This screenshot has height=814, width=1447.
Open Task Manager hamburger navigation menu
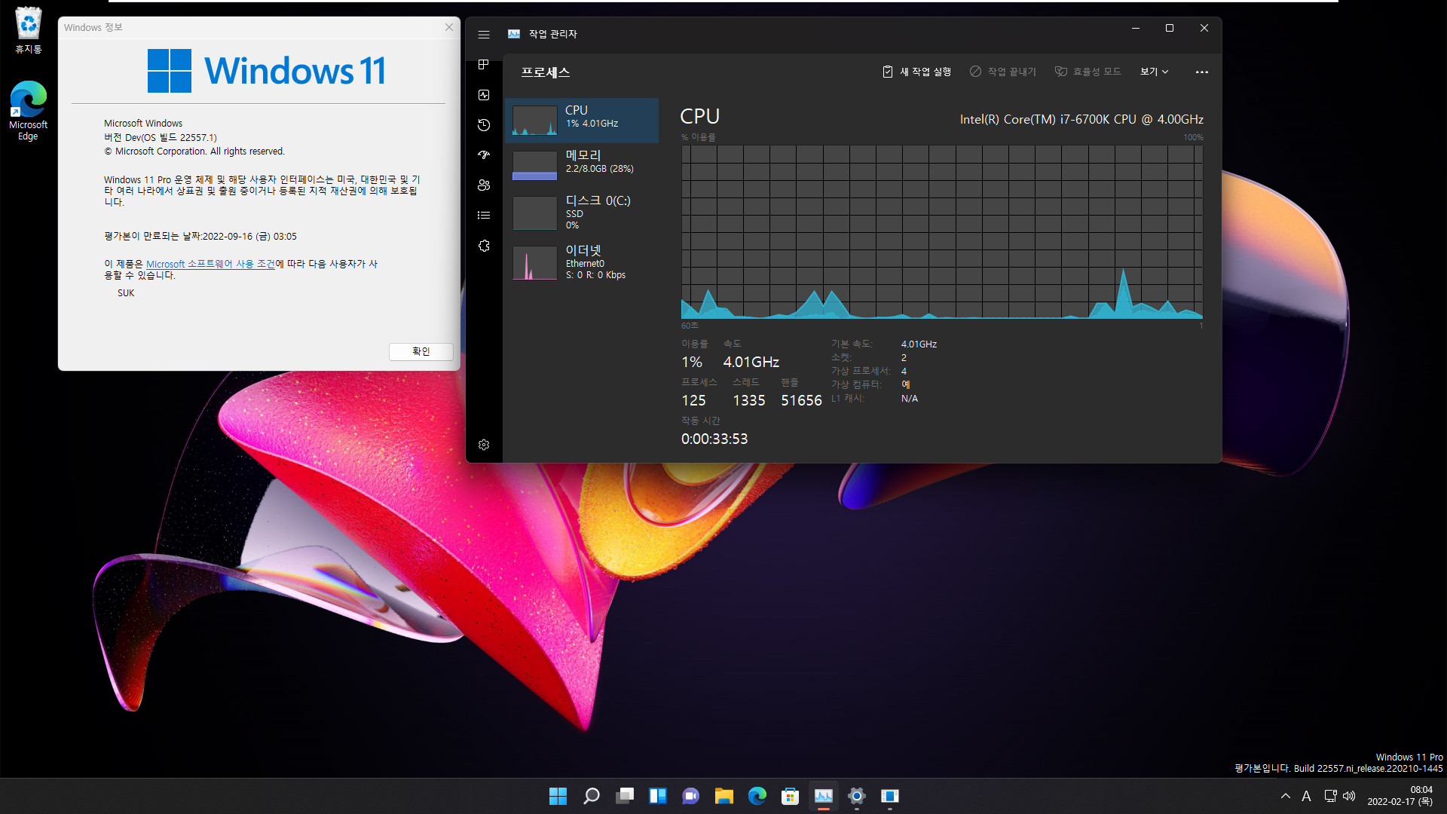pos(484,35)
